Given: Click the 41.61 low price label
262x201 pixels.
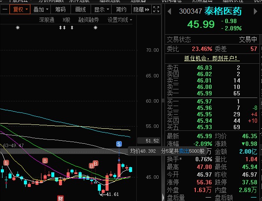Looking at the screenshot, I should pyautogui.click(x=112, y=194).
